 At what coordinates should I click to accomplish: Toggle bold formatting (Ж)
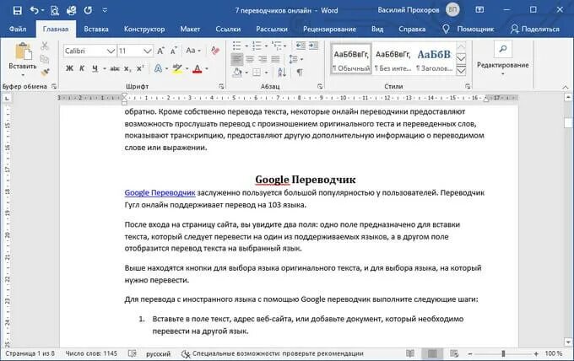coord(69,68)
